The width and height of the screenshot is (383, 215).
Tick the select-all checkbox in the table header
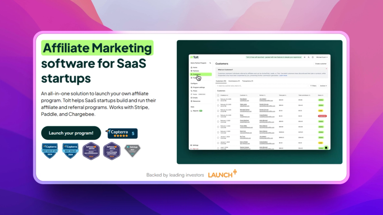click(218, 95)
